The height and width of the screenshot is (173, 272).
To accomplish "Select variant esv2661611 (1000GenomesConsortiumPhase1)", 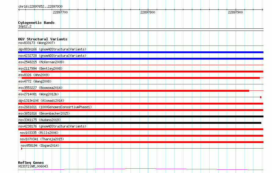I will 55,107.
